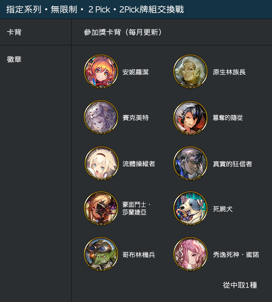Select the 秀逸死神·蜜諾 pink-haired emblem
This screenshot has width=272, height=302.
pos(190,254)
